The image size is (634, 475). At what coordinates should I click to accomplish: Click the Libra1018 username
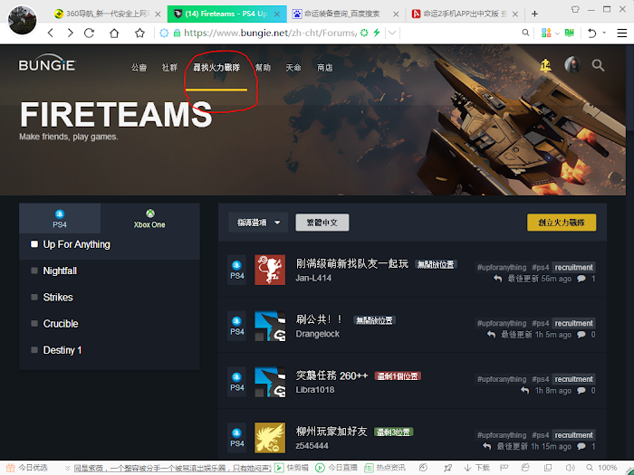click(315, 390)
